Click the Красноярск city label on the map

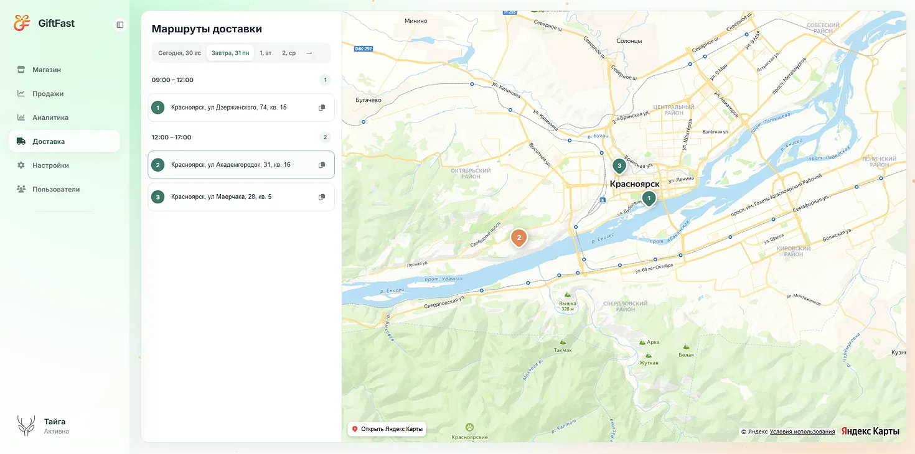(634, 184)
